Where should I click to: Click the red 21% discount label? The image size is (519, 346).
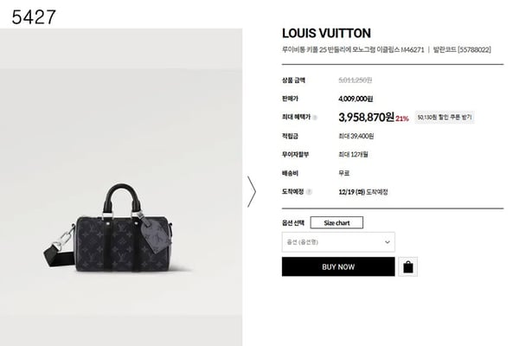tap(402, 119)
